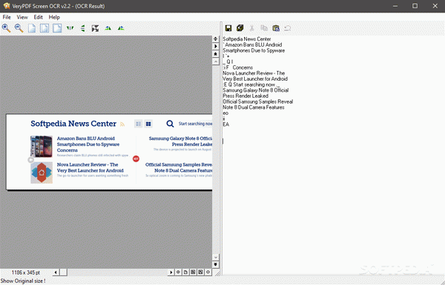Image resolution: width=445 pixels, height=285 pixels.
Task: Zoom in on the captured image
Action: coord(6,28)
